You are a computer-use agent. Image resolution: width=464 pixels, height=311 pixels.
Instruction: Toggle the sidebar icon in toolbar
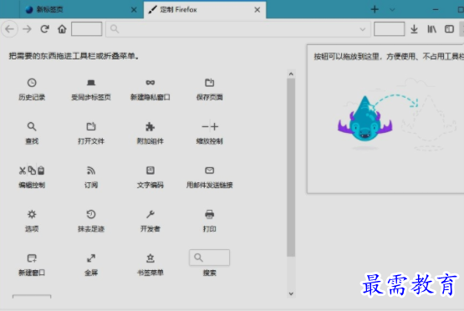point(449,29)
